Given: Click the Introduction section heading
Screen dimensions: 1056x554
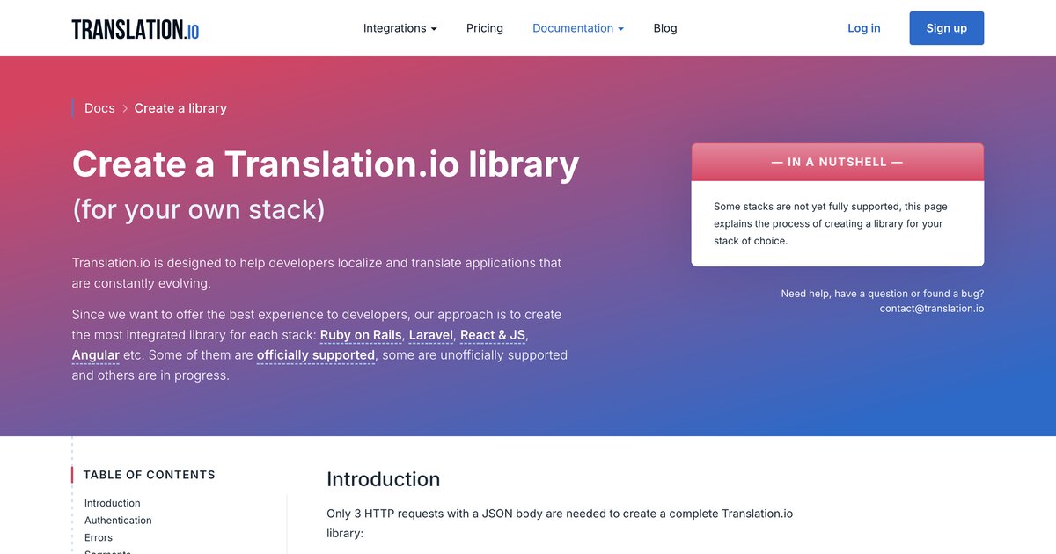Looking at the screenshot, I should pos(383,479).
